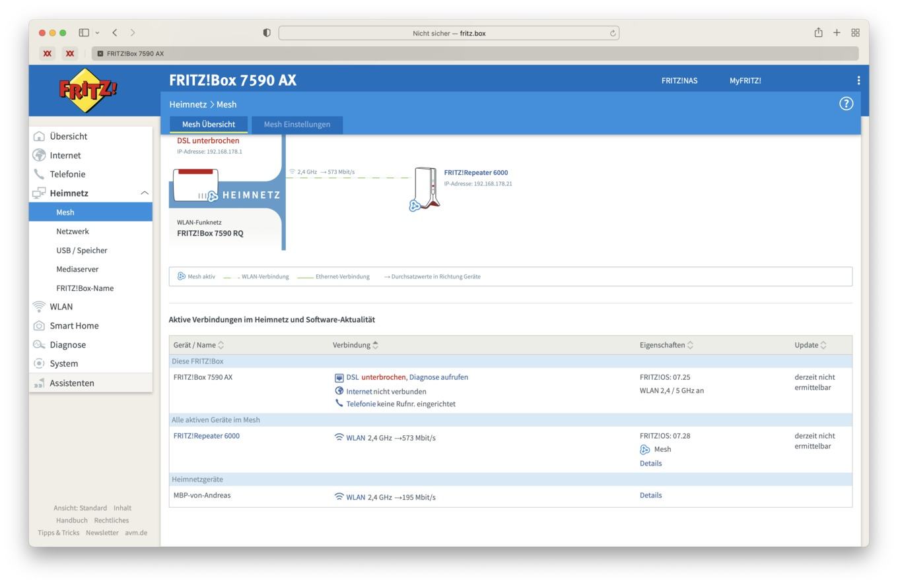Click the FRITZ! logo
Screen dimensions: 898x585
pyautogui.click(x=88, y=90)
